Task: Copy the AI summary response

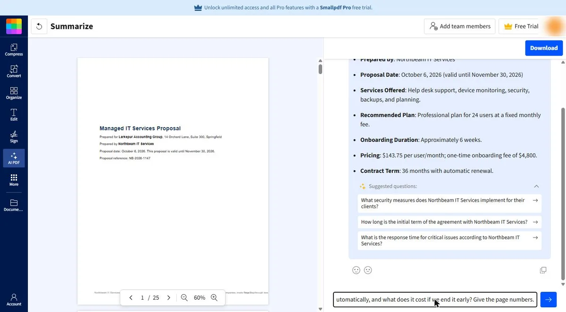Action: (x=543, y=270)
